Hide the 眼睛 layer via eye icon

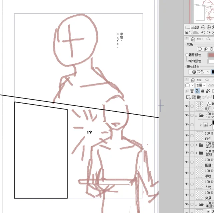click(187, 173)
